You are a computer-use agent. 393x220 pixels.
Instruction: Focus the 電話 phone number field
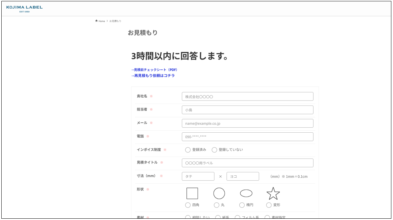click(x=247, y=137)
